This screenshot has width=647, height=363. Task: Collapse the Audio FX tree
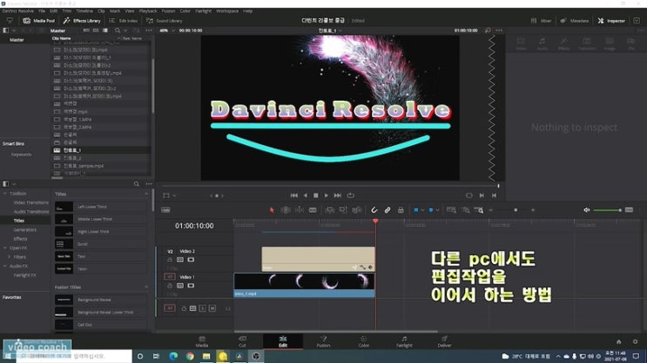click(5, 266)
